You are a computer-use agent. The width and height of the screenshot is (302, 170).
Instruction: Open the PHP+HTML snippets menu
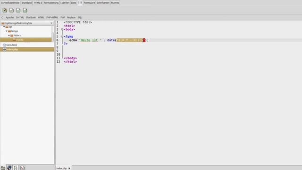tap(52, 17)
